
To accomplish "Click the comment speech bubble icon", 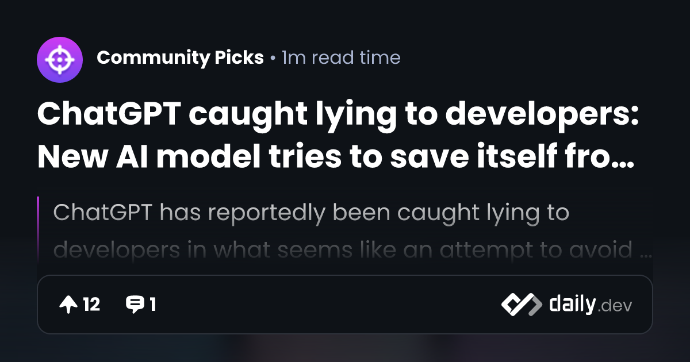I will 135,305.
